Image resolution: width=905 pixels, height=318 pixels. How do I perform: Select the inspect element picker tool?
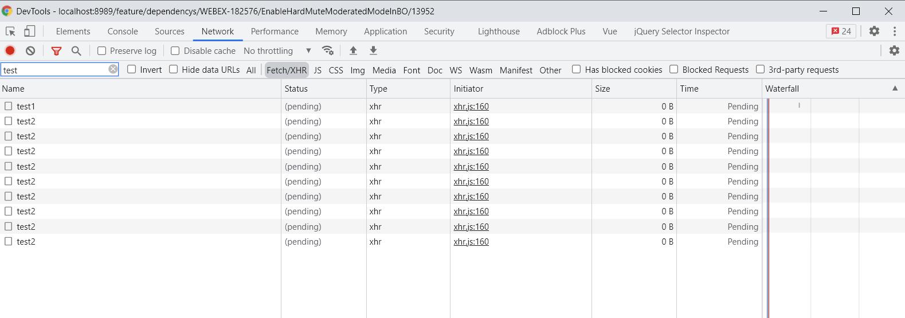(10, 32)
